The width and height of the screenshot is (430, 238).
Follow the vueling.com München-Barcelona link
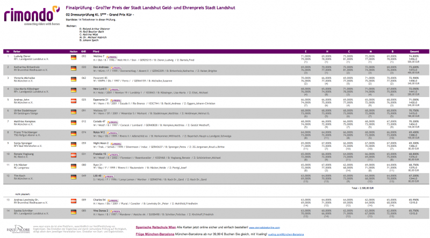[286, 234]
